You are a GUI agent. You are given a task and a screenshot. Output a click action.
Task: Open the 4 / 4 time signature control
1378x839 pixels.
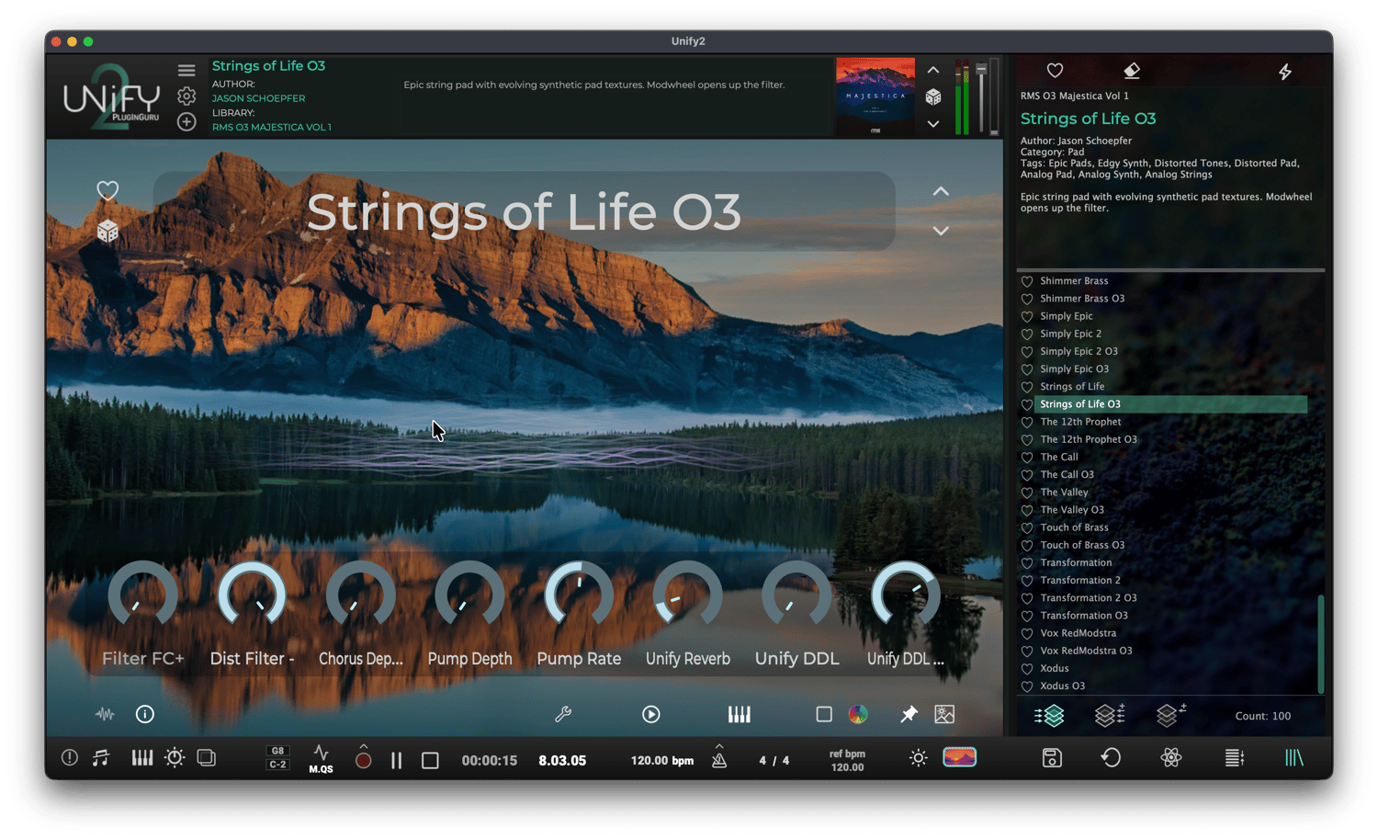tap(774, 761)
